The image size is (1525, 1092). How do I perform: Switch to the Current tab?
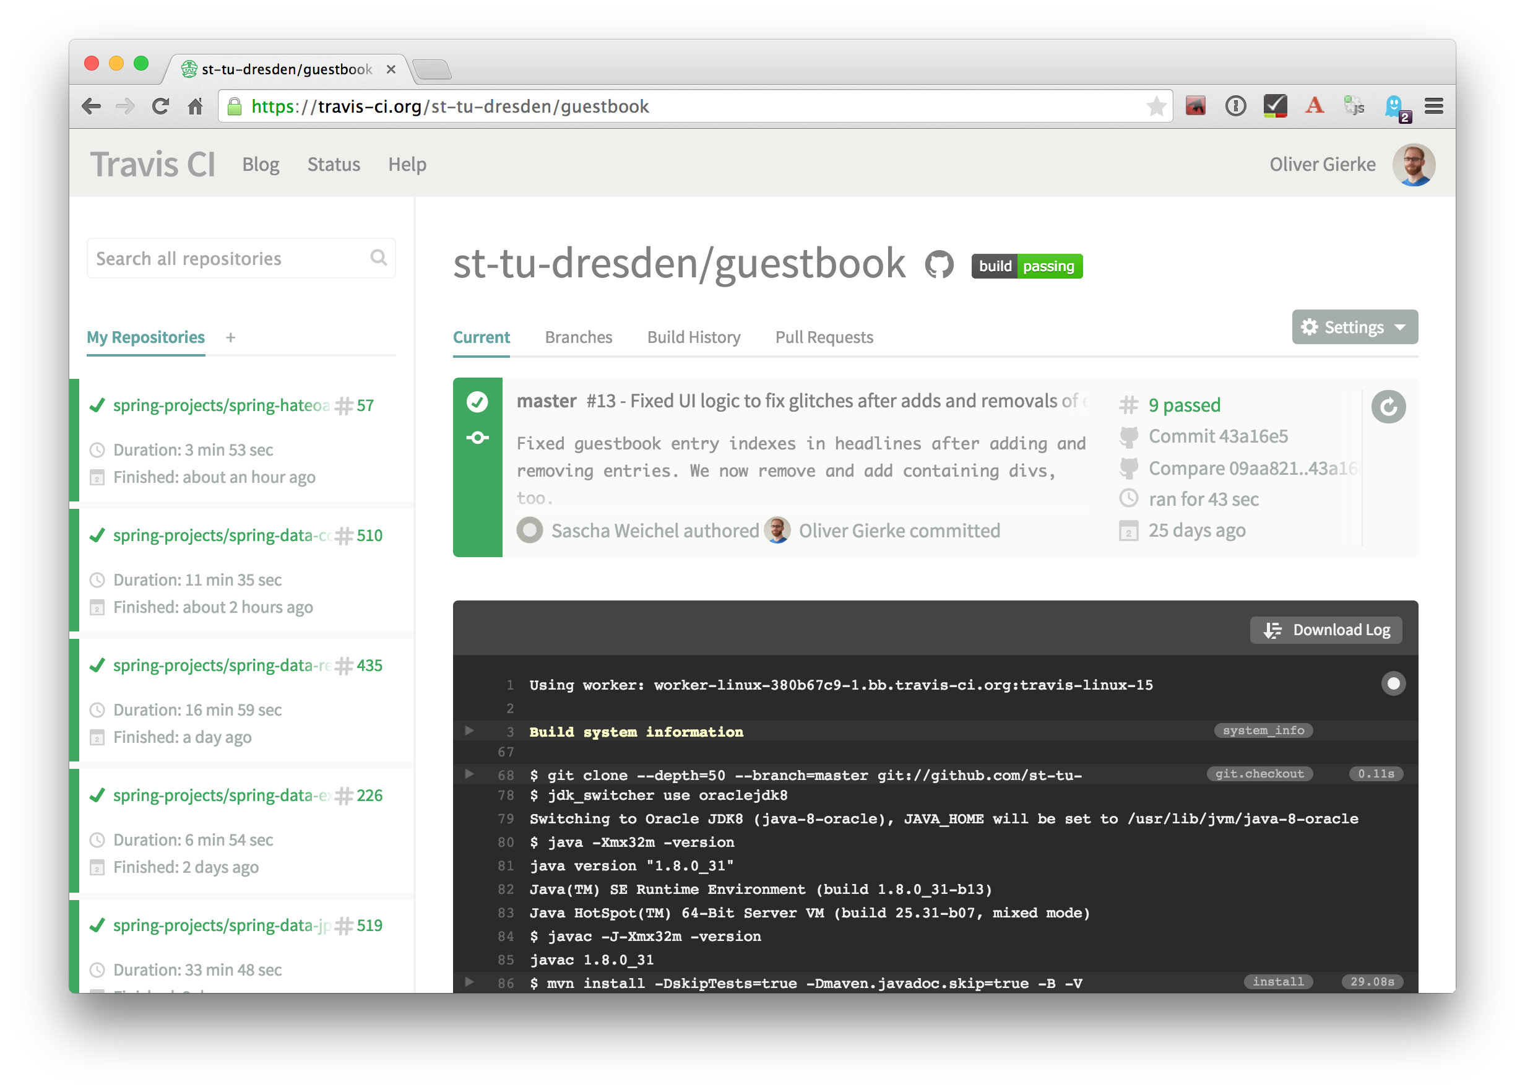482,337
